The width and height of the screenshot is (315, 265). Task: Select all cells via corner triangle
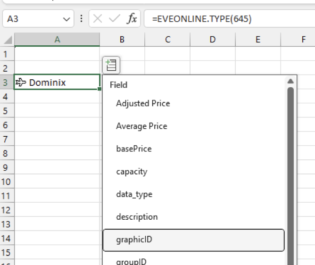click(x=8, y=40)
